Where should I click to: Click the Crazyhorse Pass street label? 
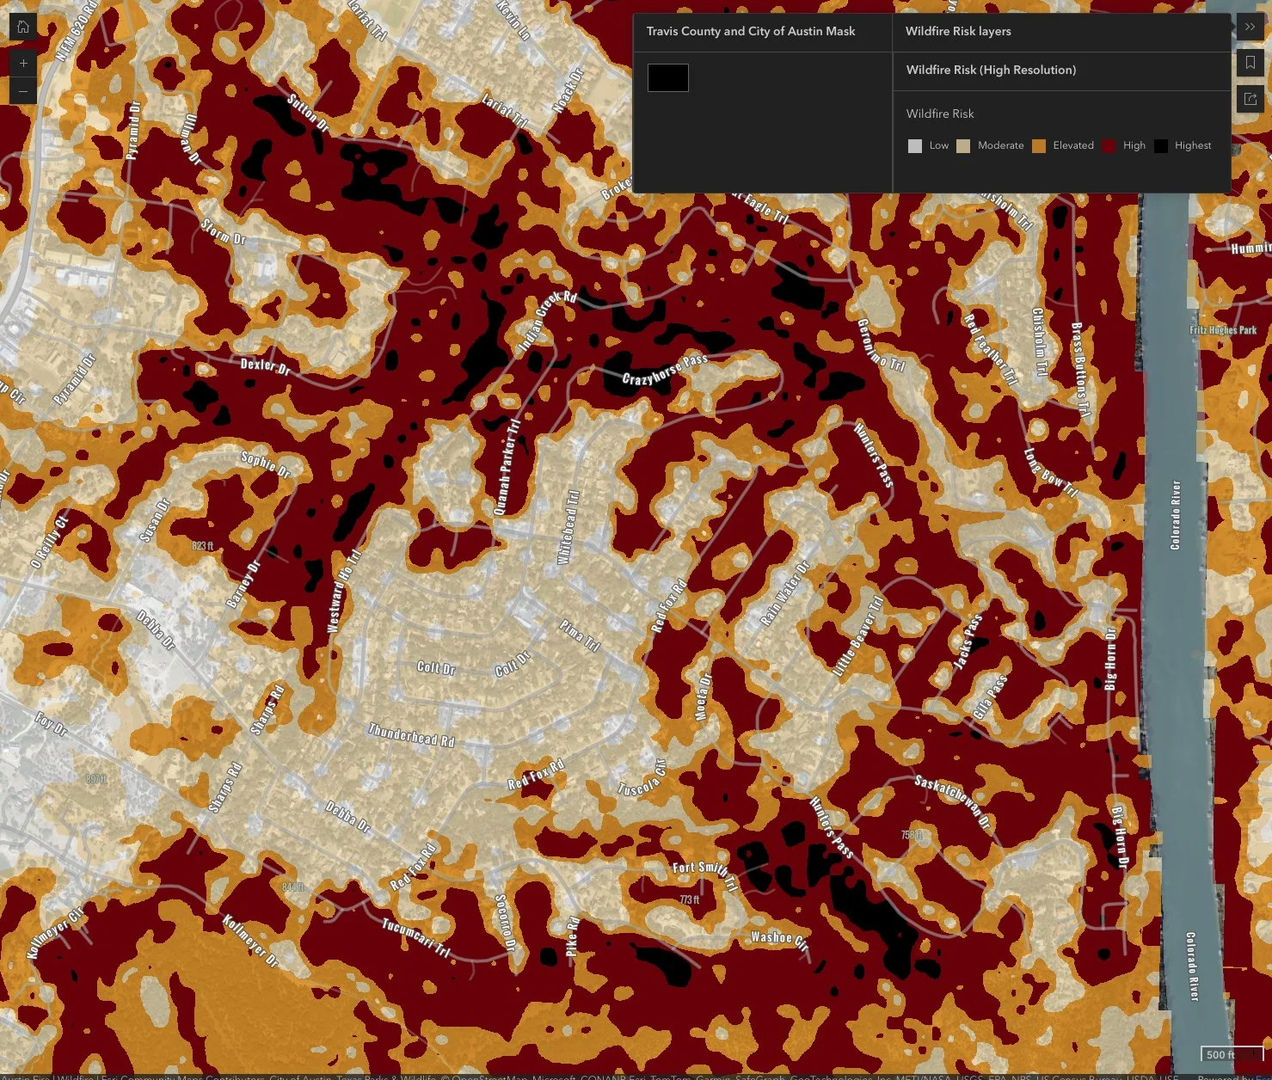[665, 371]
